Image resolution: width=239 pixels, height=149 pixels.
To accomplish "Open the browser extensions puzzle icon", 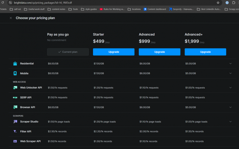I will click(233, 2).
